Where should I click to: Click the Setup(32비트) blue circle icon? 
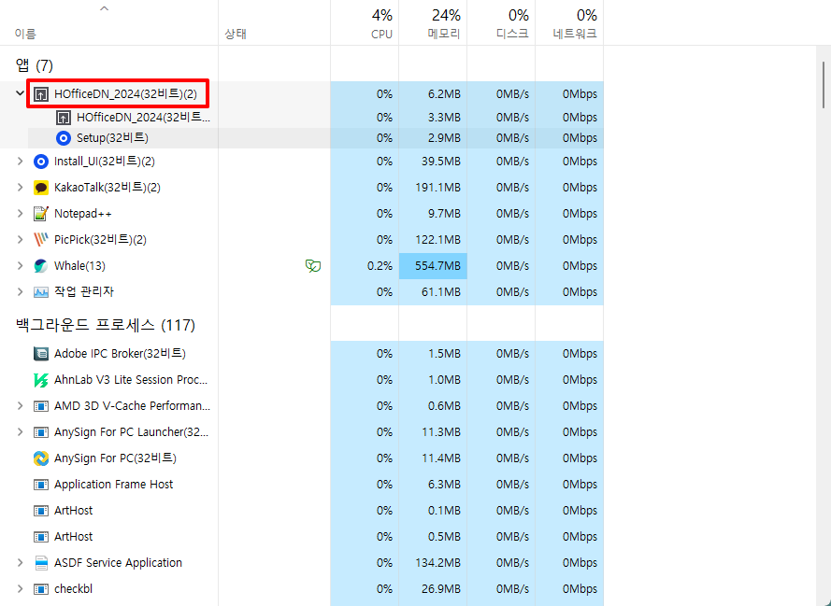[x=63, y=138]
